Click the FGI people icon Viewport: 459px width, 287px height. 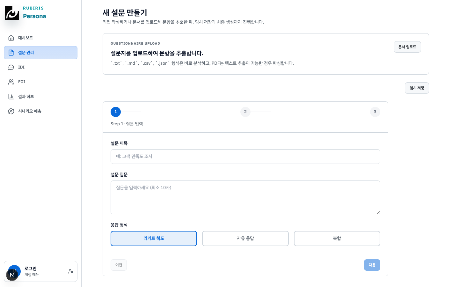(x=11, y=82)
